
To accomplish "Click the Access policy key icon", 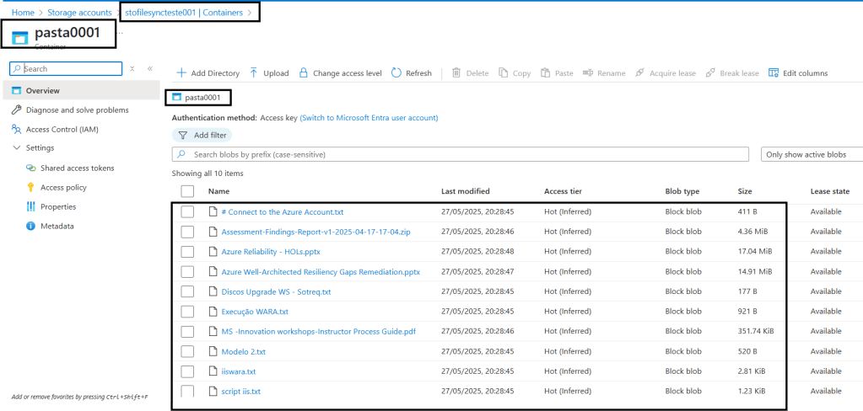I will pyautogui.click(x=31, y=187).
